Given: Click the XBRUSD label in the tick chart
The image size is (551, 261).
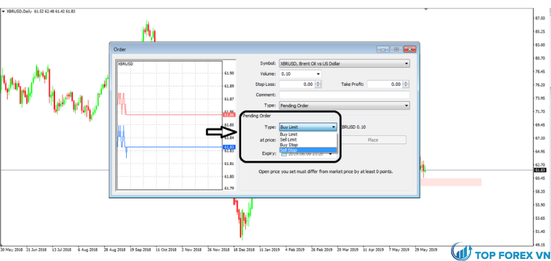Looking at the screenshot, I should (125, 64).
